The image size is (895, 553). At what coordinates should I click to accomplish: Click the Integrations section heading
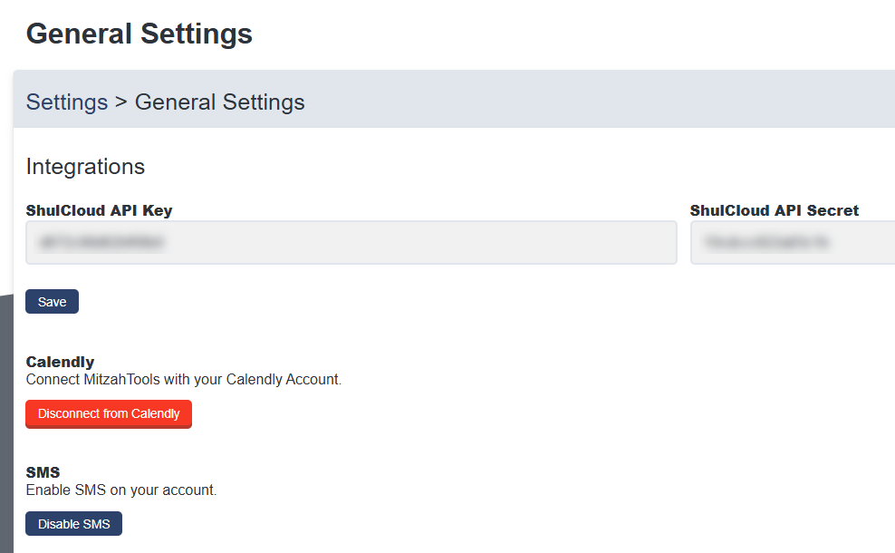click(85, 167)
